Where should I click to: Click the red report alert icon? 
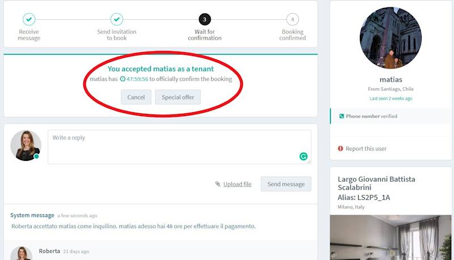(340, 148)
